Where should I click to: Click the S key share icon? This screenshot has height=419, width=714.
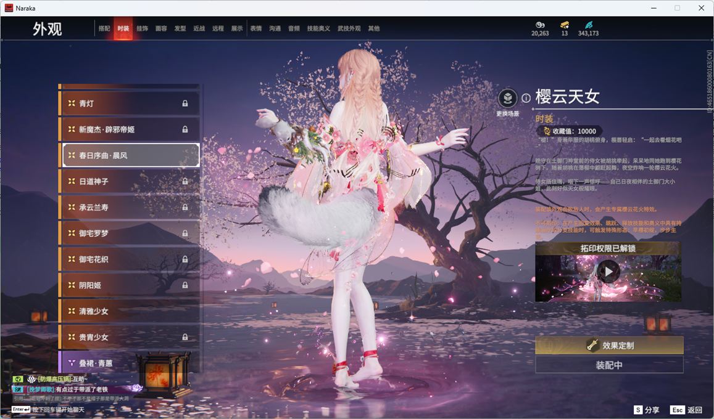[639, 410]
